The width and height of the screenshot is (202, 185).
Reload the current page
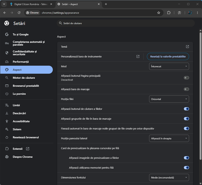pos(19,13)
